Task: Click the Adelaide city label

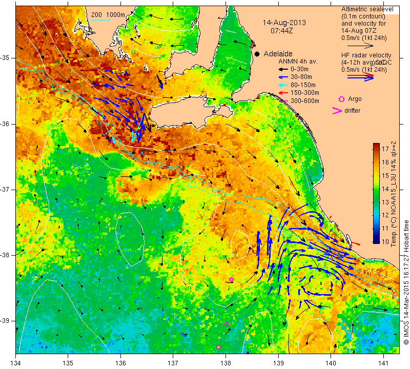Action: [278, 54]
